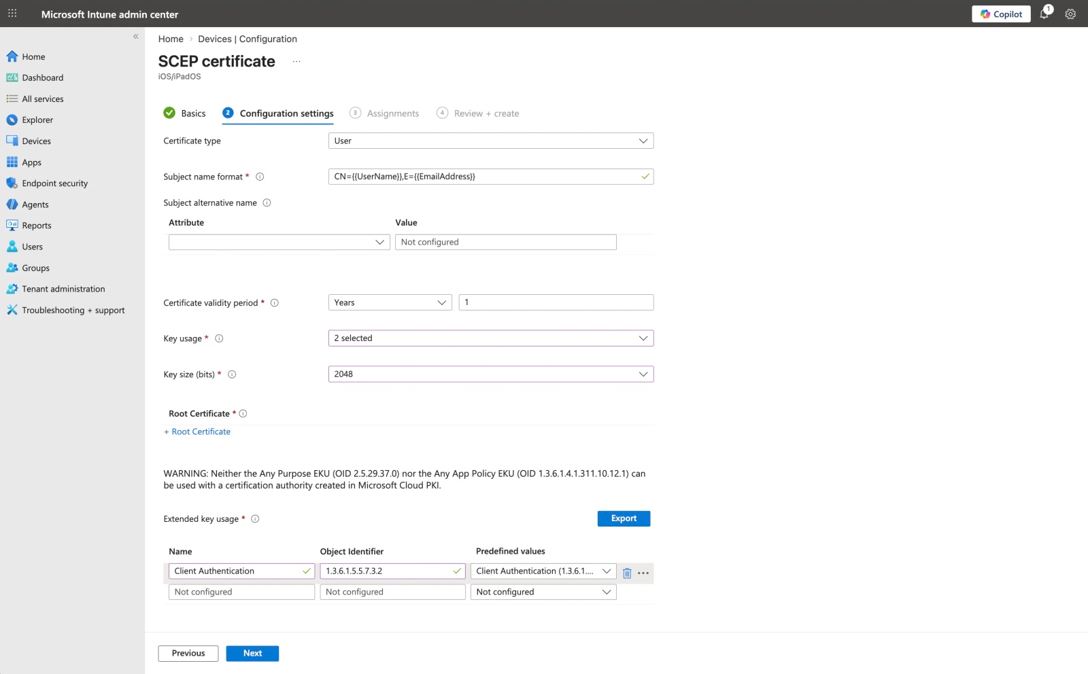Click the Next button

click(252, 653)
